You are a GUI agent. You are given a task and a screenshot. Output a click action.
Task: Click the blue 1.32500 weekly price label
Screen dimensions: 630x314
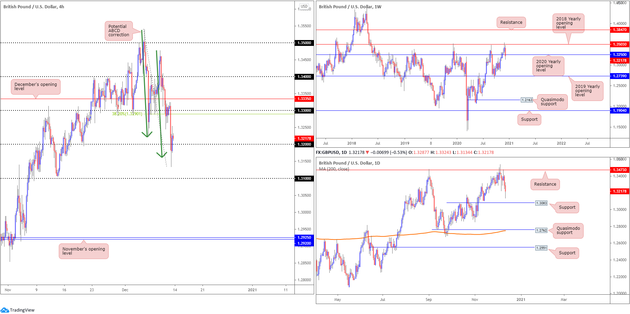(620, 55)
